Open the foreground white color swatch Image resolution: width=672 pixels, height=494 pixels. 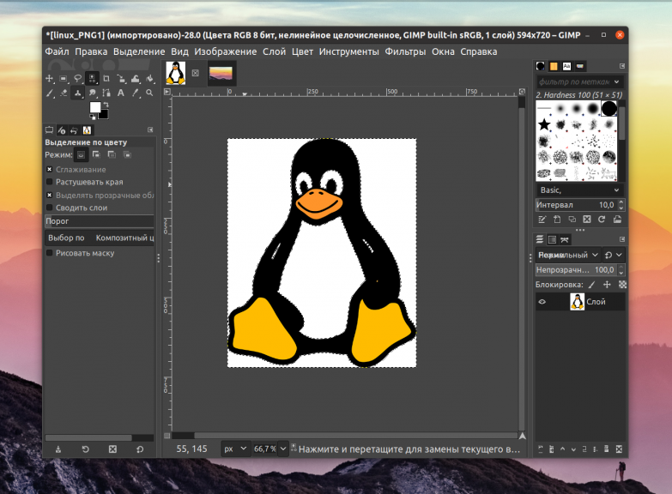94,106
